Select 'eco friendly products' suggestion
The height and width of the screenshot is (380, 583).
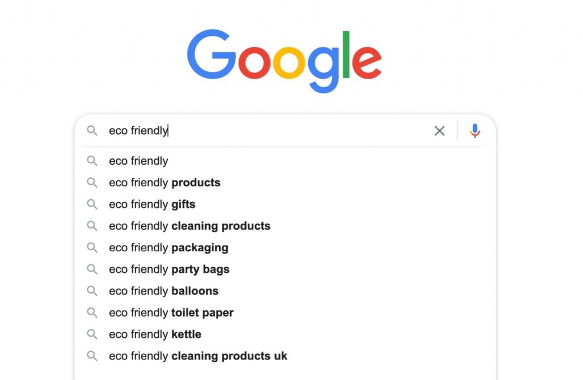point(165,183)
